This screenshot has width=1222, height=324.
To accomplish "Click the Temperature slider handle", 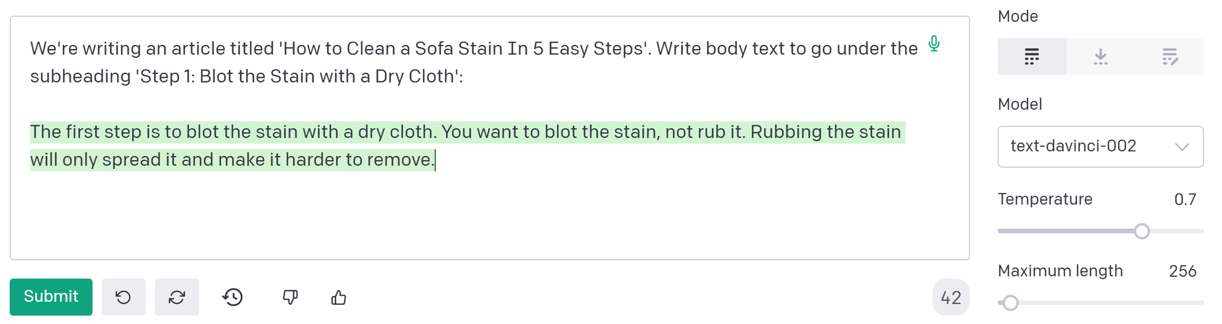I will (1141, 231).
